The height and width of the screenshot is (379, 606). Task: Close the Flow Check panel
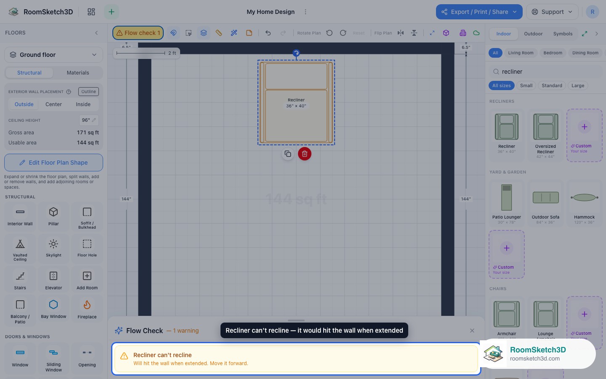point(472,331)
